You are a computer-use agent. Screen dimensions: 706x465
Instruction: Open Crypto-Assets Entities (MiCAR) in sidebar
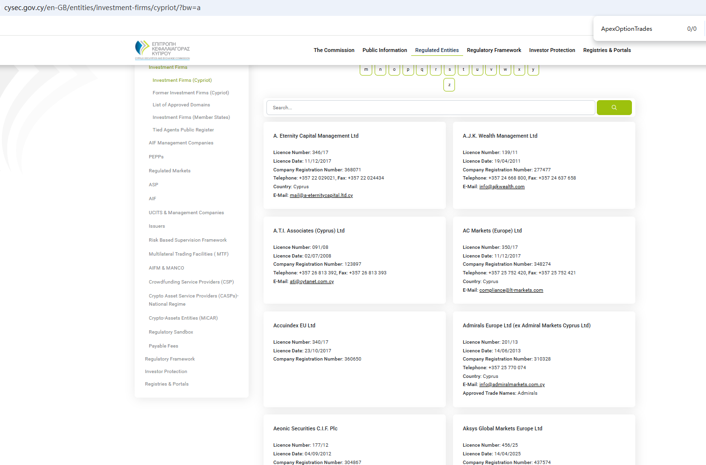(x=183, y=318)
